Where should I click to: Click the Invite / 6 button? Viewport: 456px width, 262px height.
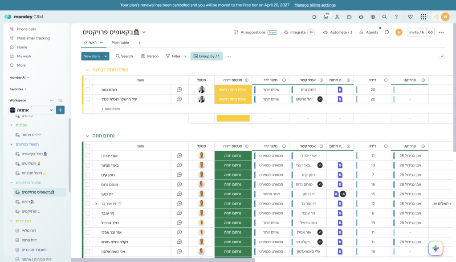[416, 32]
